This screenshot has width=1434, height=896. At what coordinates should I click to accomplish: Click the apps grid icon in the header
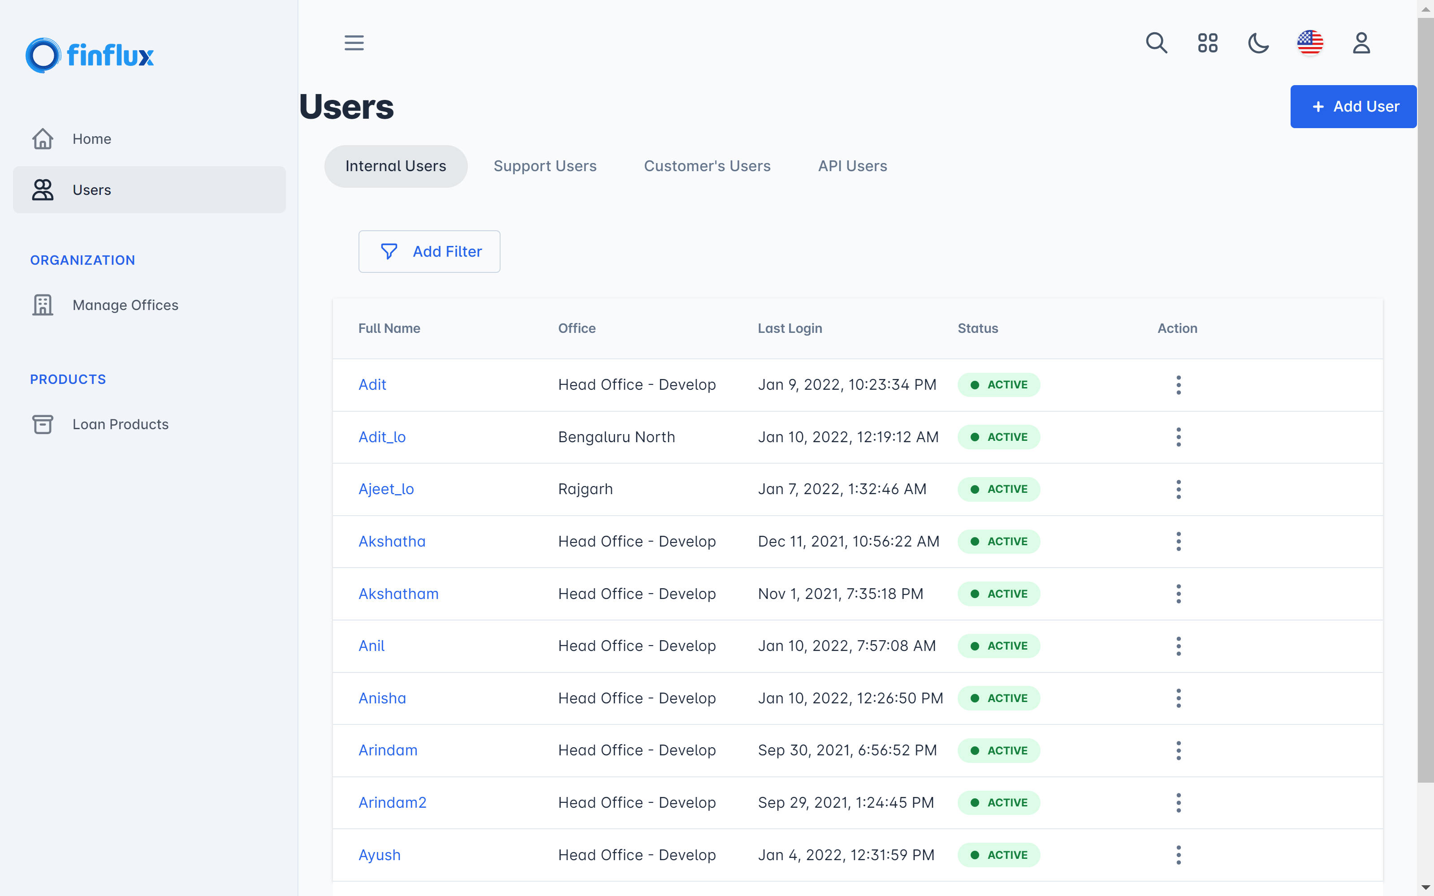[x=1208, y=43]
